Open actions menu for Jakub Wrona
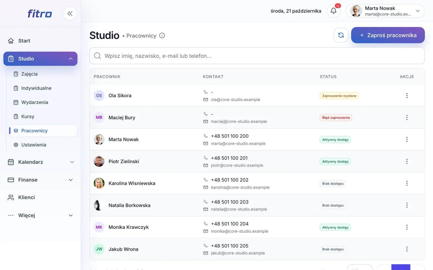 [407, 249]
